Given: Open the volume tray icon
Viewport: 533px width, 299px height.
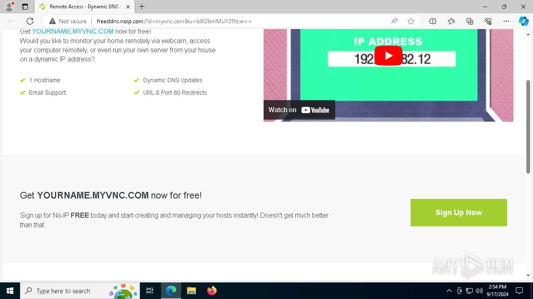Looking at the screenshot, I should coord(479,291).
